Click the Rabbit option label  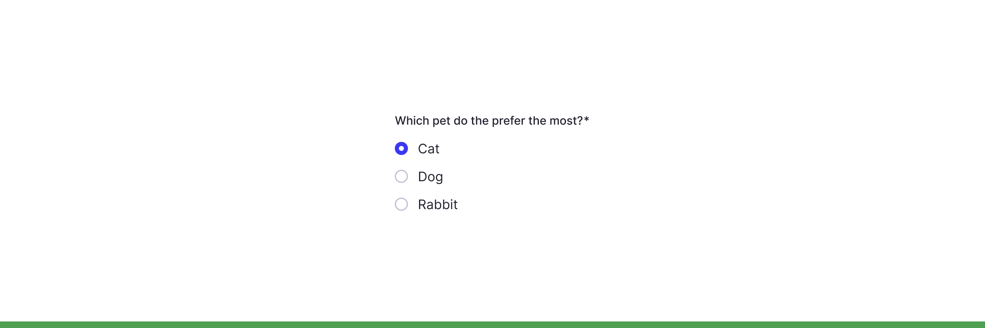438,204
